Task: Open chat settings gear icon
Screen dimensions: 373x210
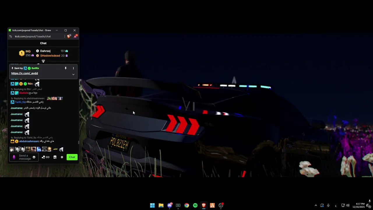Action: tap(62, 157)
